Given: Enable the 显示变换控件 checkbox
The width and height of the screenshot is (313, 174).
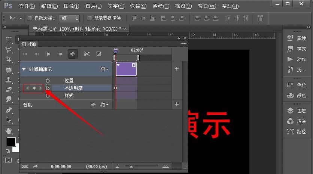Looking at the screenshot, I should tap(89, 18).
